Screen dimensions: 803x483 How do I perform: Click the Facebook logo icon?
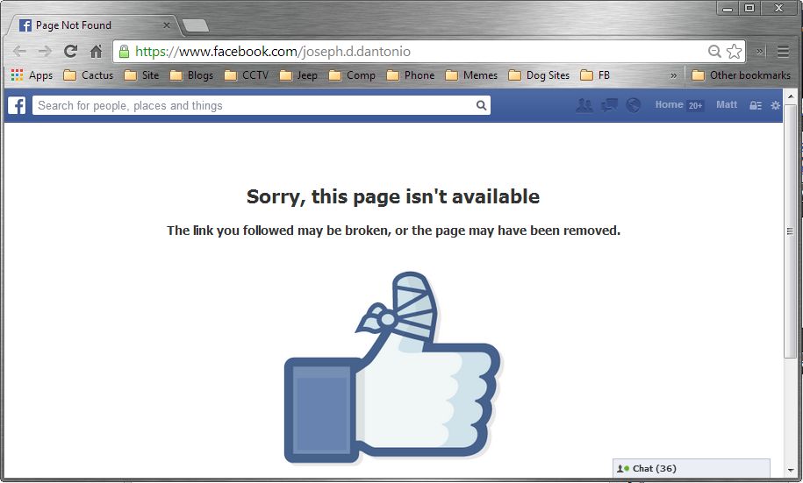point(17,105)
